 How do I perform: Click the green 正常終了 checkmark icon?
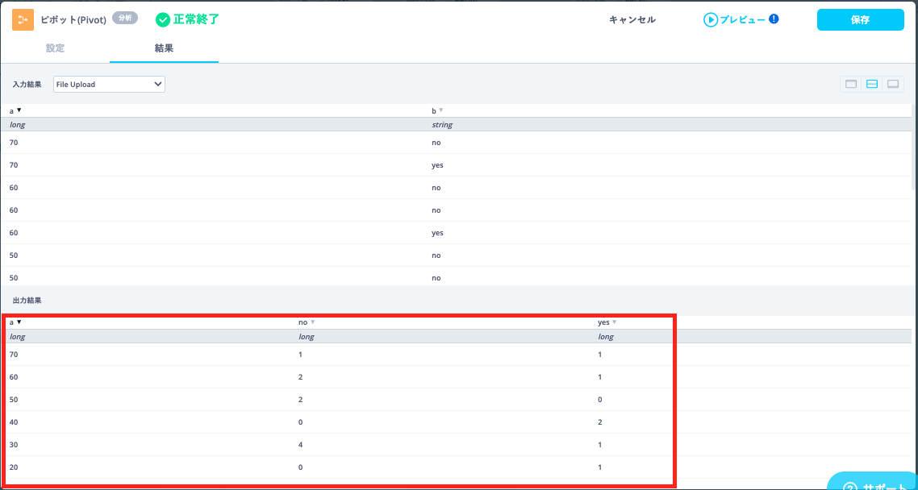[163, 19]
